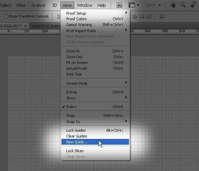Viewport: 199px width, 171px height.
Task: Toggle Snap in the View menu
Action: click(x=95, y=116)
